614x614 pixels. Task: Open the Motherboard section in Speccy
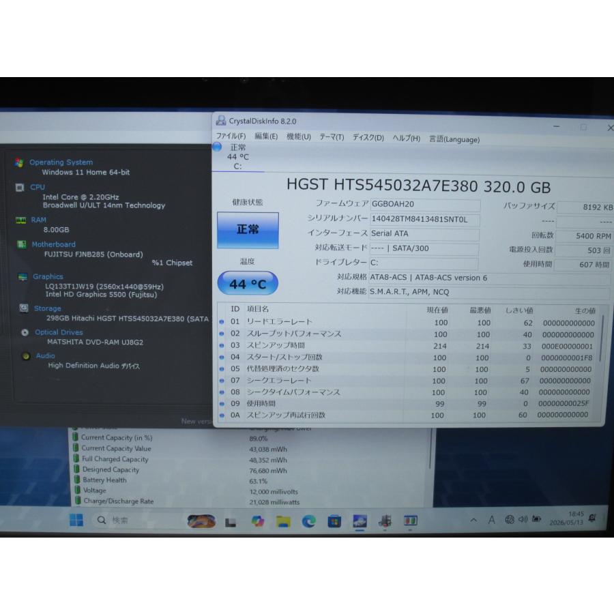[54, 244]
